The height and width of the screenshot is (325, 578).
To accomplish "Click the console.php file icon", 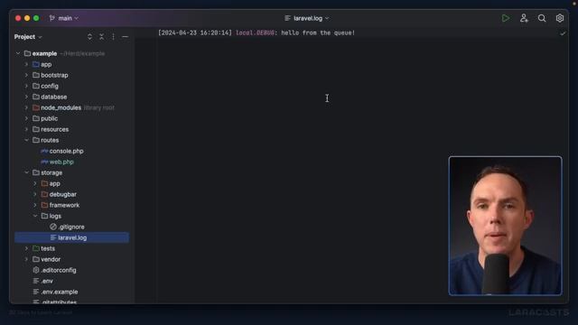I will click(44, 151).
